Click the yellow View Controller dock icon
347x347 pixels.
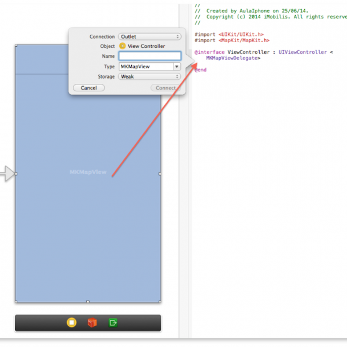pyautogui.click(x=72, y=323)
